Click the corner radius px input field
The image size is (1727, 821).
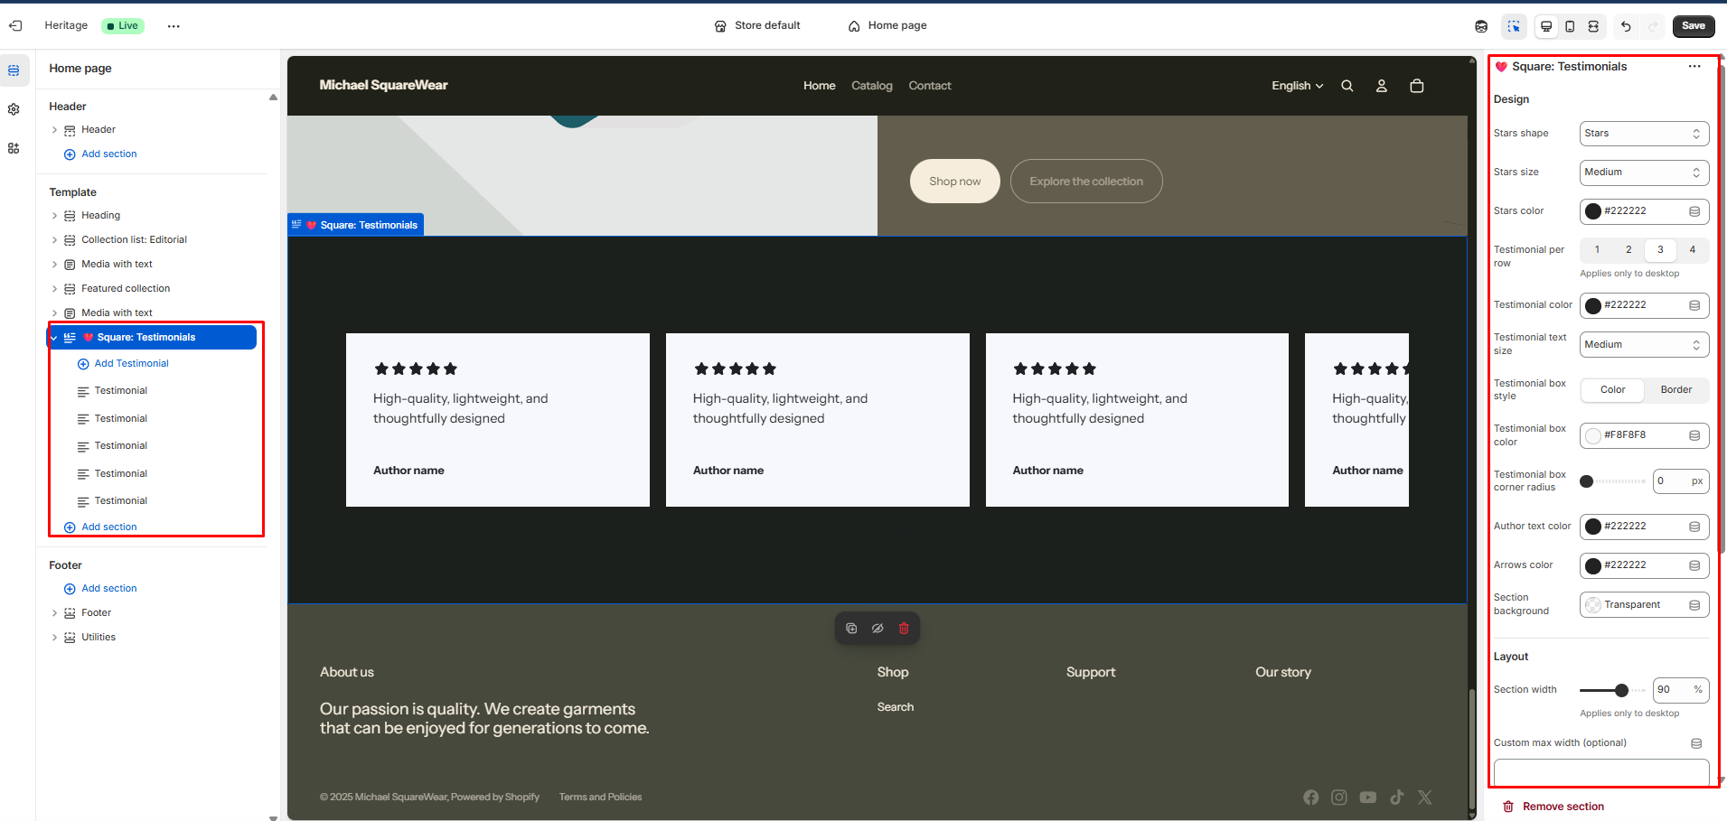[1681, 481]
